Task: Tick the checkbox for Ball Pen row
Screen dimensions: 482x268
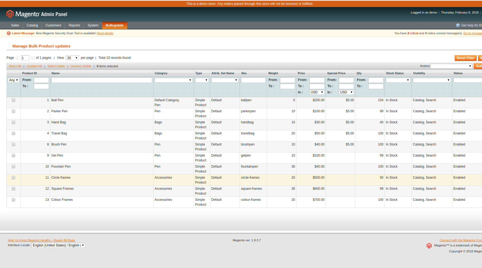Action: [x=14, y=100]
